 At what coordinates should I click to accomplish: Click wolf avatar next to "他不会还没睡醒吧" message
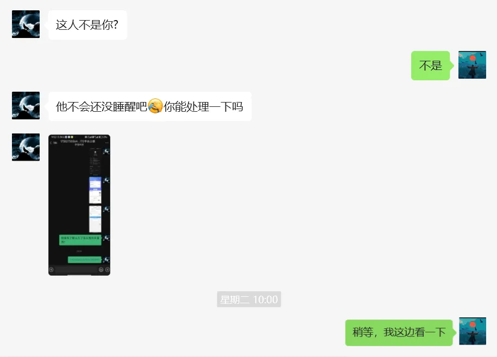26,105
